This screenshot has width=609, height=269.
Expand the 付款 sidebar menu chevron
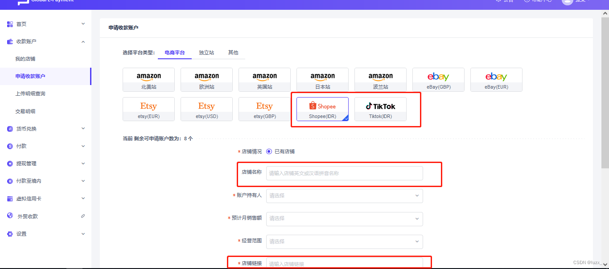click(83, 146)
